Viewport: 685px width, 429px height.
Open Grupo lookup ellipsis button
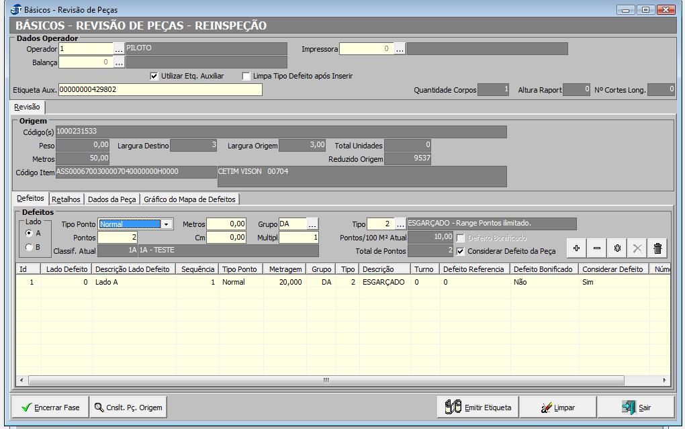312,224
